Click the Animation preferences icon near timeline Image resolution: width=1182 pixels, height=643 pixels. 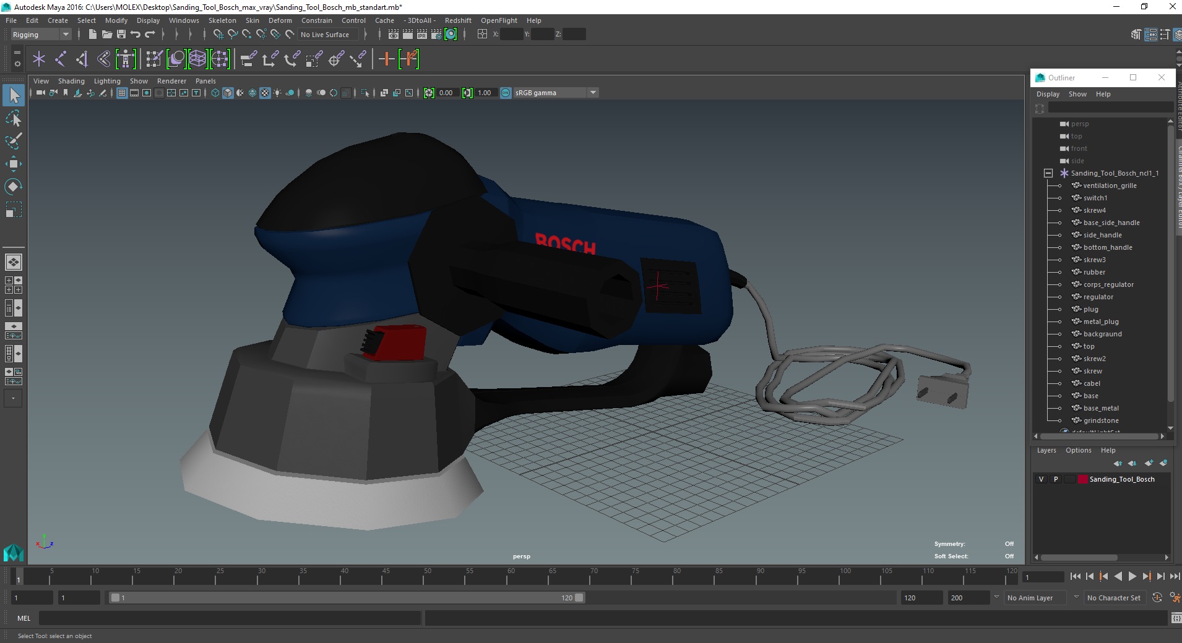coord(1175,598)
